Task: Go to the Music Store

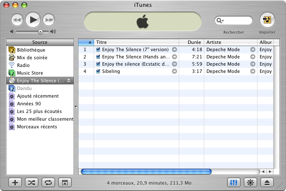Action: pyautogui.click(x=40, y=73)
